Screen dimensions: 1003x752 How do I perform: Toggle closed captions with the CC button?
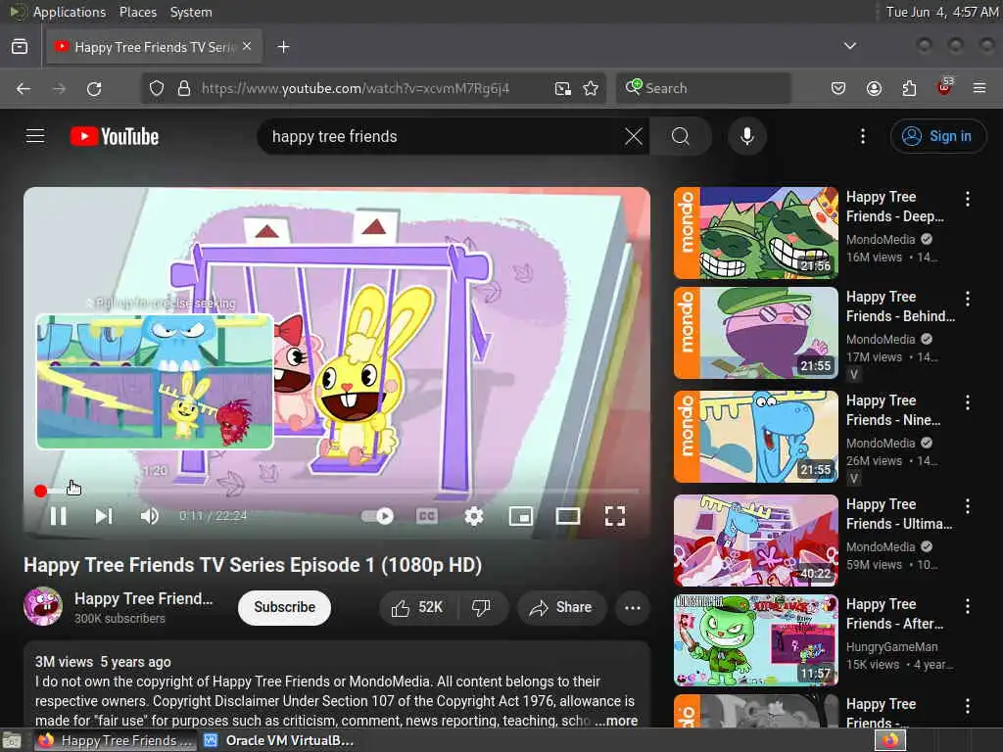click(x=427, y=516)
